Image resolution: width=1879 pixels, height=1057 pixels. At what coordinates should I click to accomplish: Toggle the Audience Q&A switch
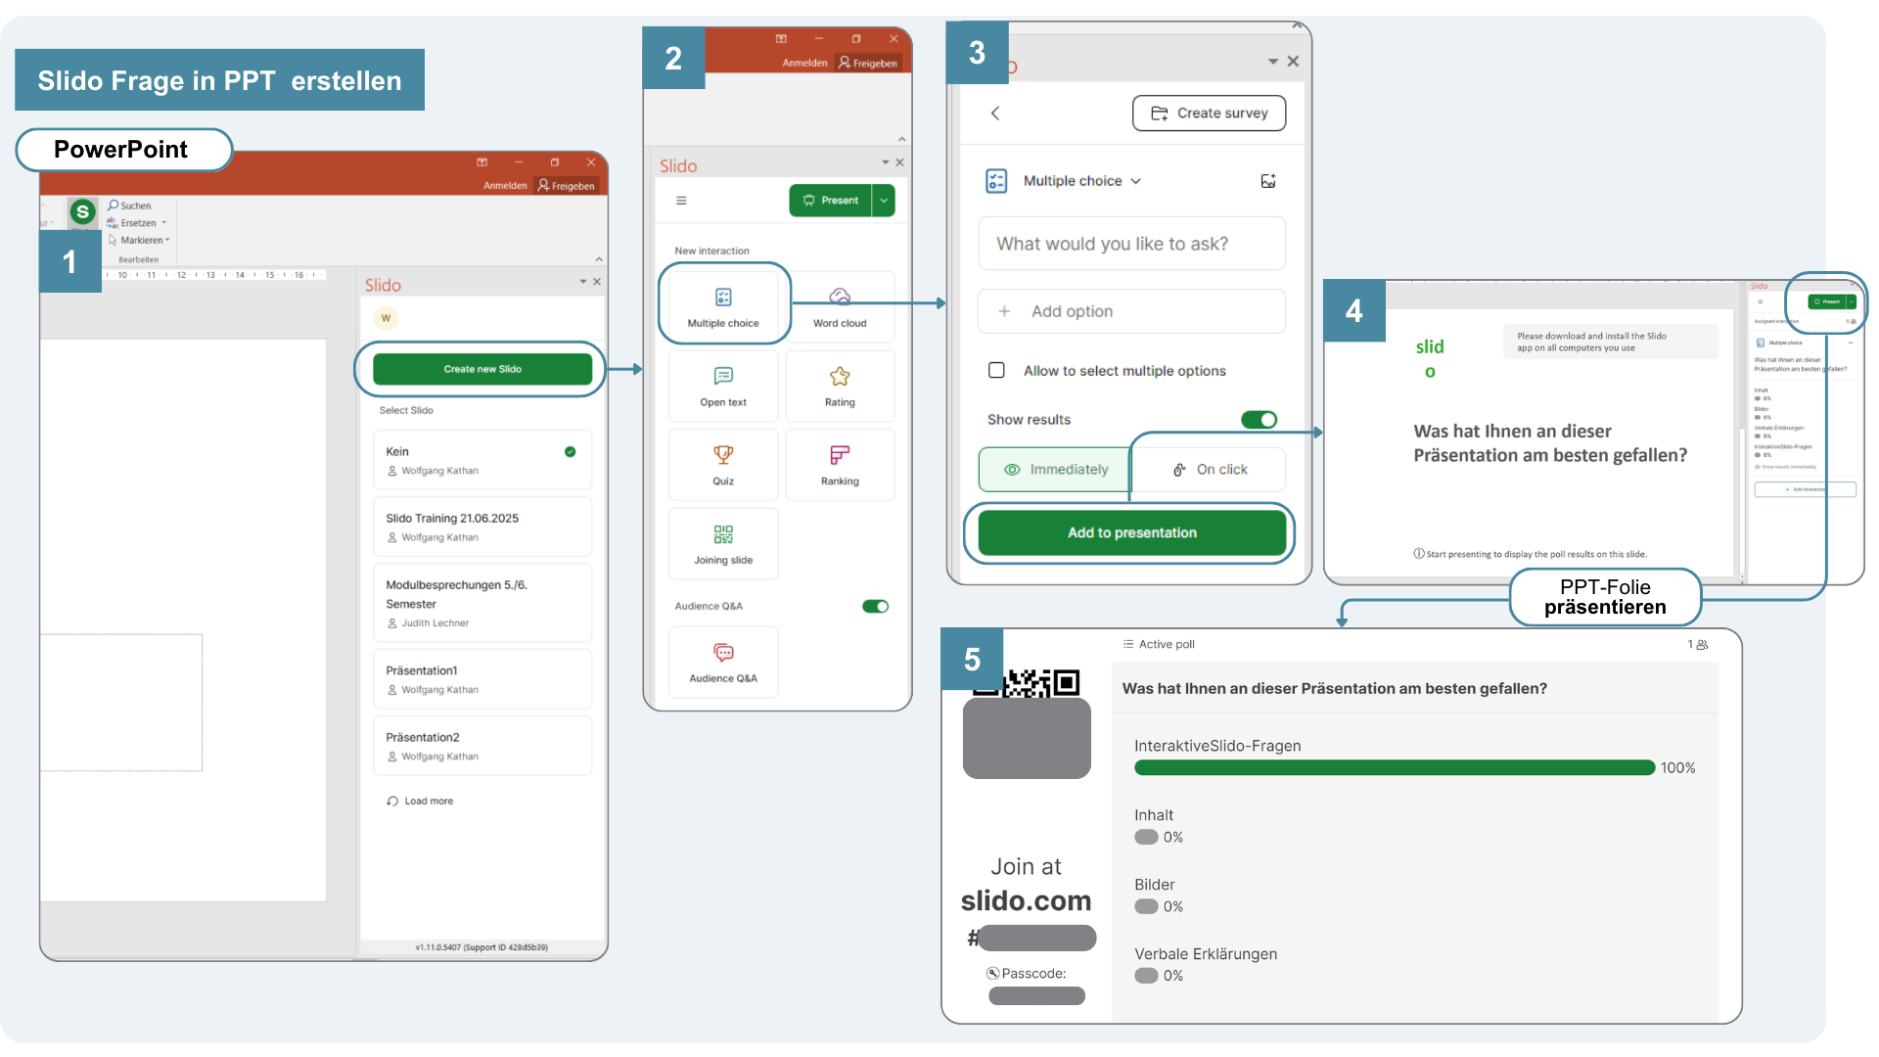(x=875, y=607)
